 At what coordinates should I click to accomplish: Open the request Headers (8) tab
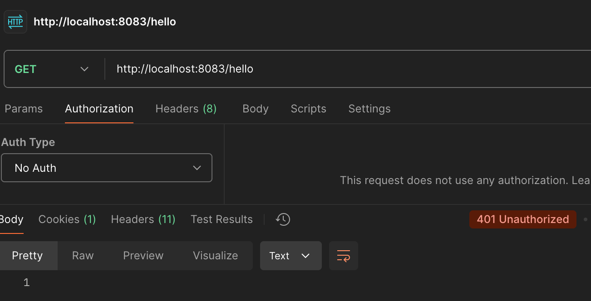(x=186, y=109)
